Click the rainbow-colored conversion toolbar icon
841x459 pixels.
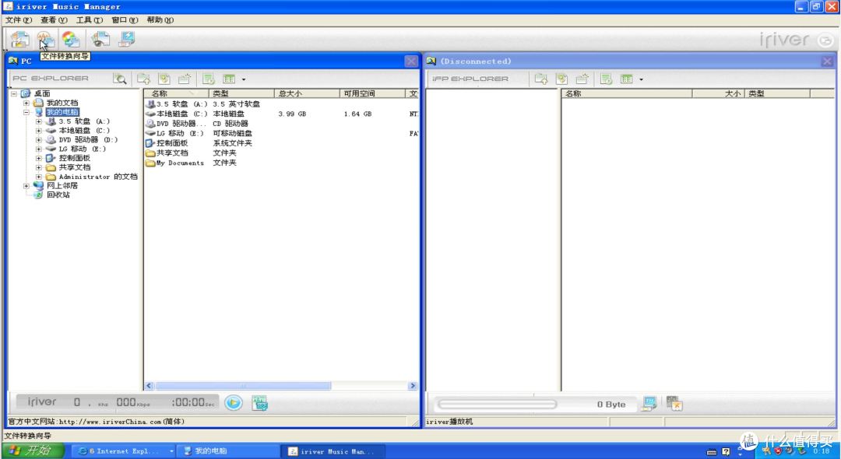[71, 39]
